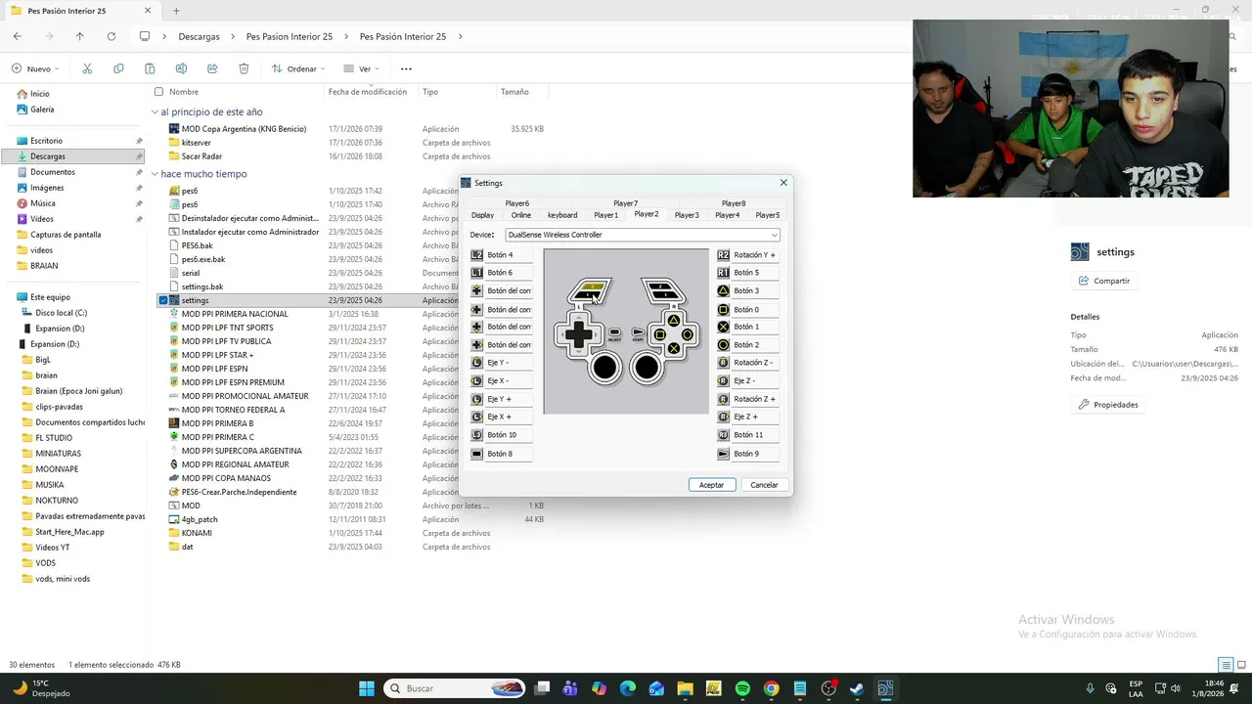Image resolution: width=1252 pixels, height=704 pixels.
Task: Click the Paste icon in Explorer toolbar
Action: coord(150,68)
